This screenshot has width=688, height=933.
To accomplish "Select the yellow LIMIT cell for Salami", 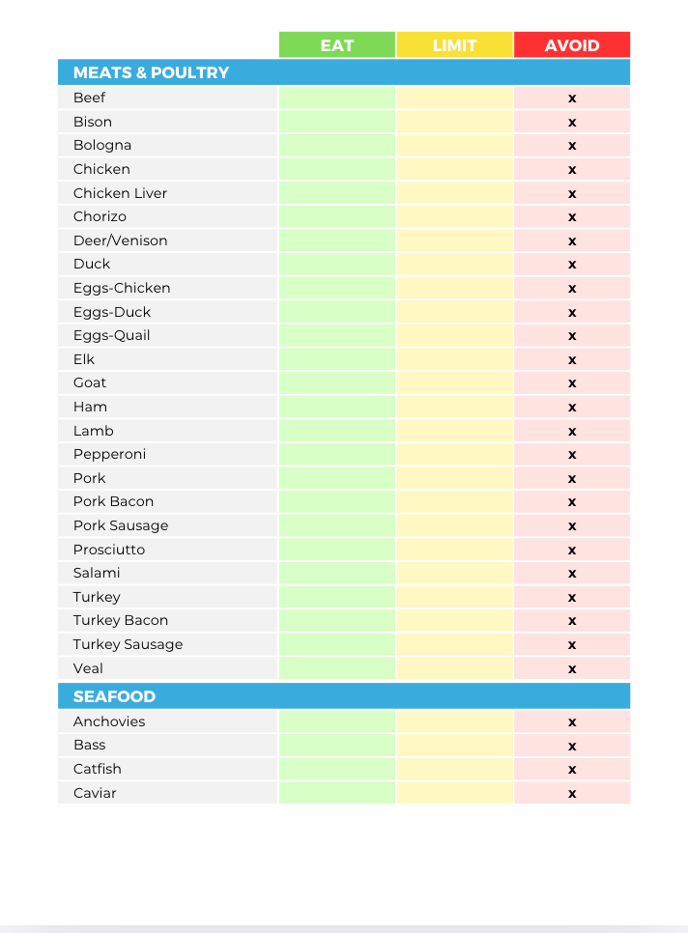I will (x=454, y=573).
